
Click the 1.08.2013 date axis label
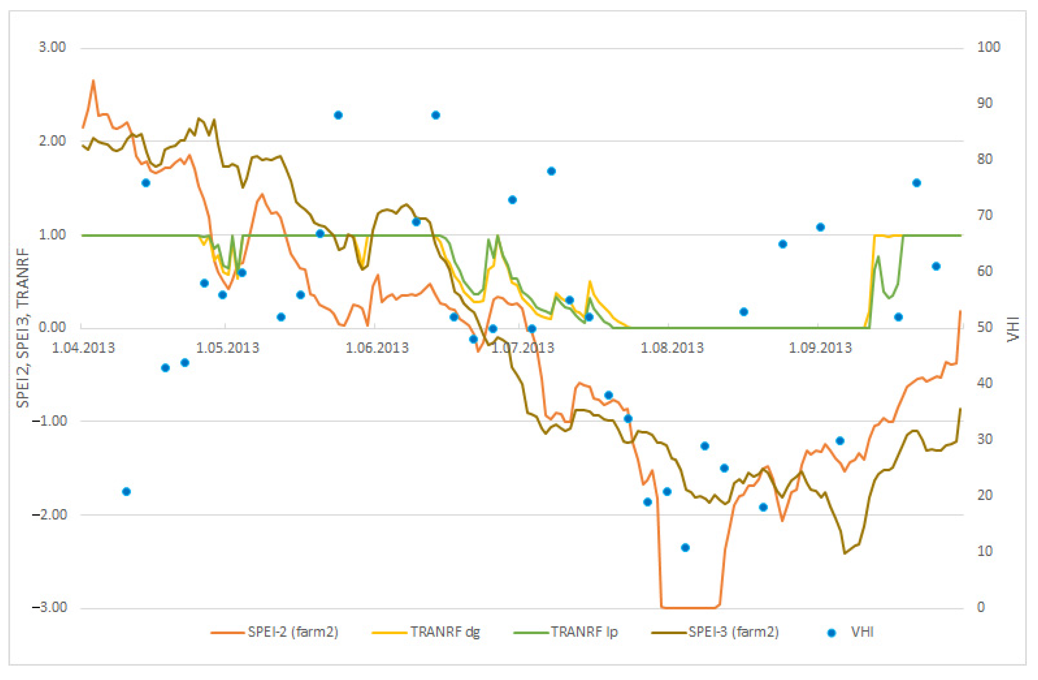pyautogui.click(x=672, y=348)
